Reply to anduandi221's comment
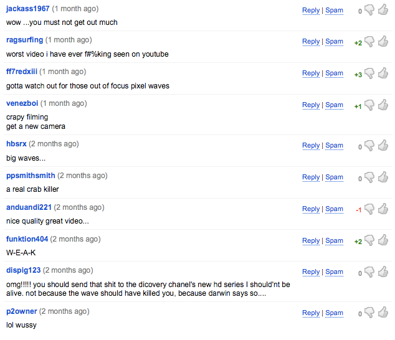This screenshot has width=395, height=340. coord(311,209)
